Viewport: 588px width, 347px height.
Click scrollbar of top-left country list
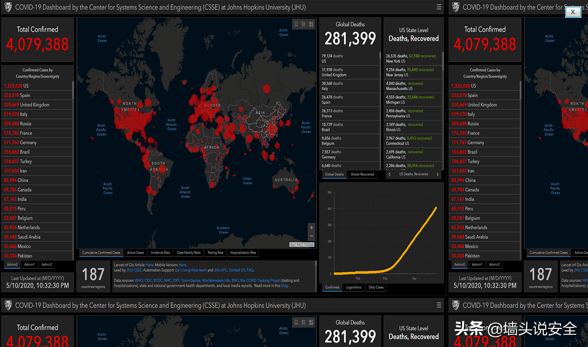73,90
